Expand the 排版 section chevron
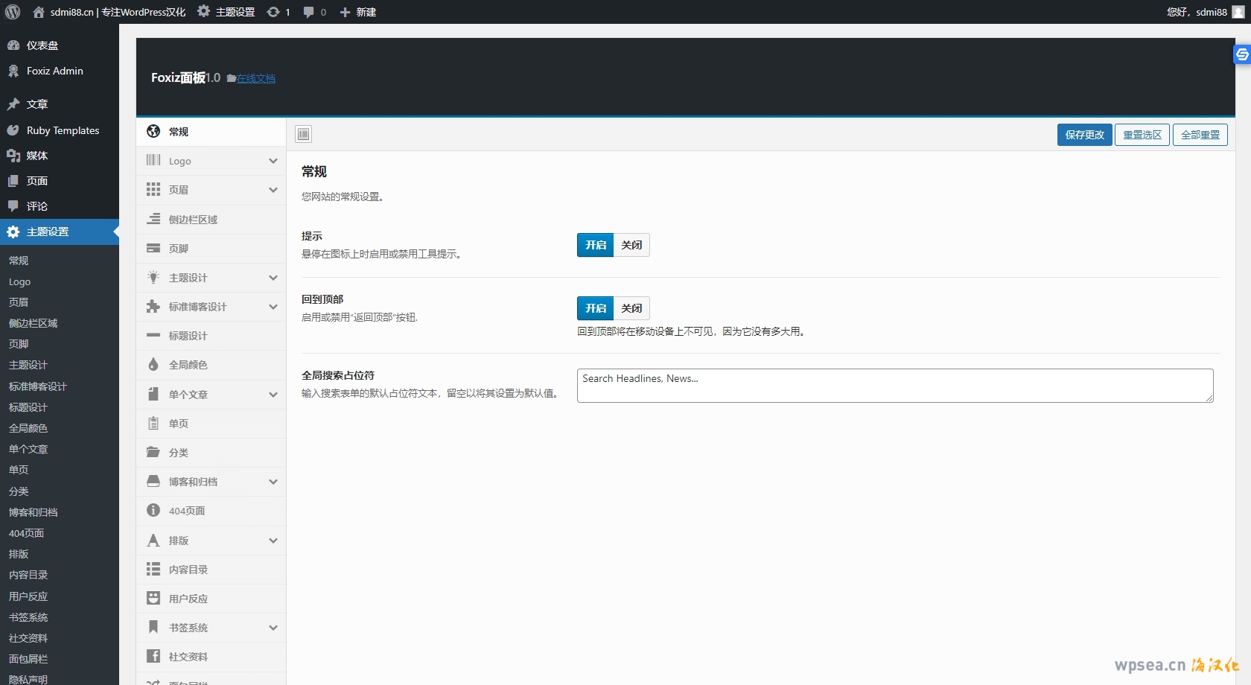 (x=273, y=541)
